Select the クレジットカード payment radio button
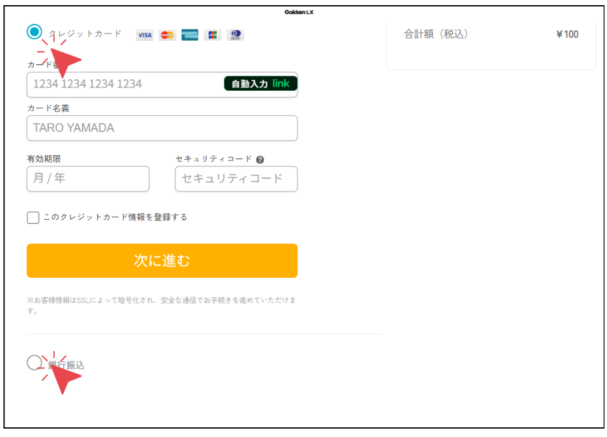This screenshot has height=437, width=607. pyautogui.click(x=34, y=31)
